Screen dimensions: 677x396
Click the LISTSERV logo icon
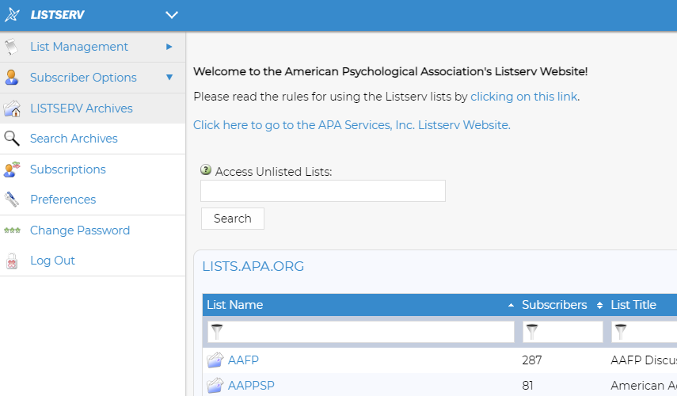pos(13,15)
